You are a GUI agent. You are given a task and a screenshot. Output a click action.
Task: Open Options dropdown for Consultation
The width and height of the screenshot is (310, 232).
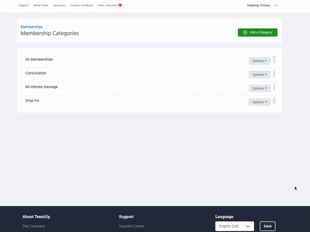click(259, 75)
